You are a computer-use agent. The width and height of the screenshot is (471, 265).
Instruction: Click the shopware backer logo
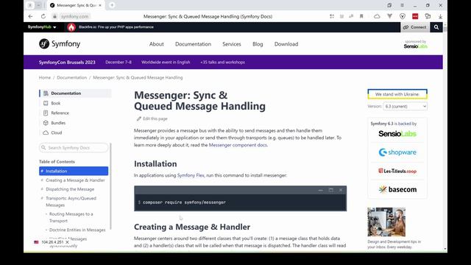[x=397, y=152]
